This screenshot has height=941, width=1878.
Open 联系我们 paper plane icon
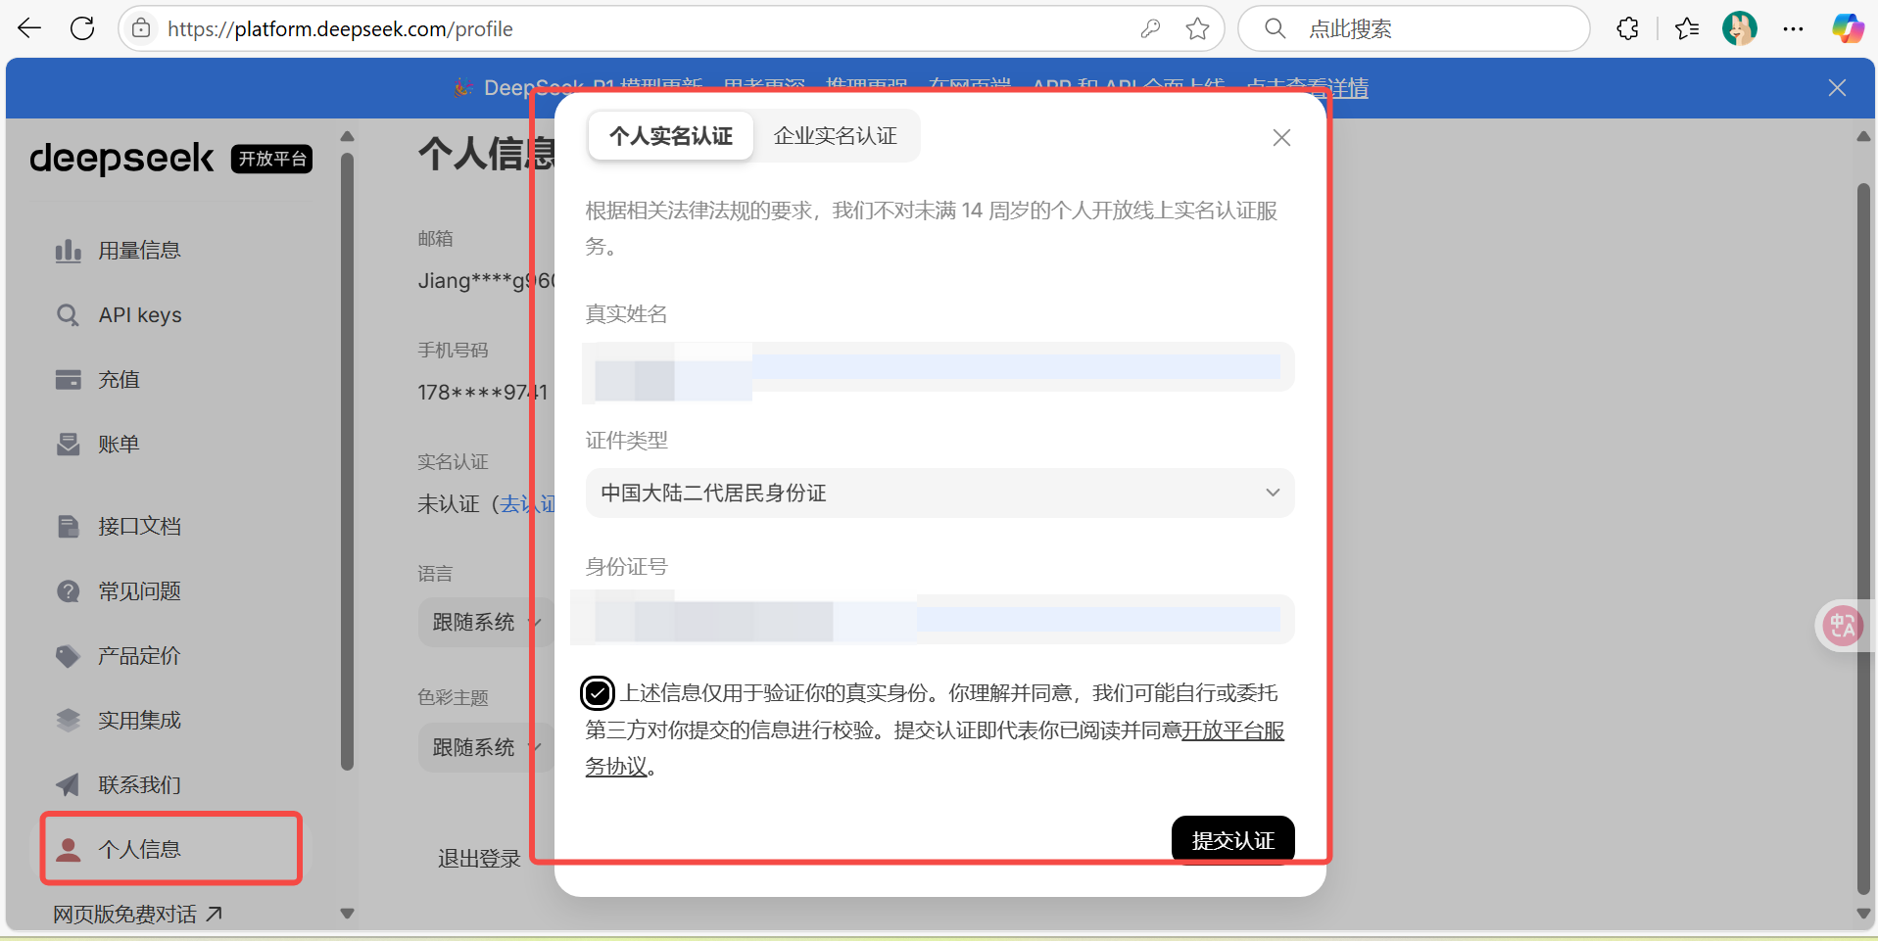pyautogui.click(x=68, y=785)
